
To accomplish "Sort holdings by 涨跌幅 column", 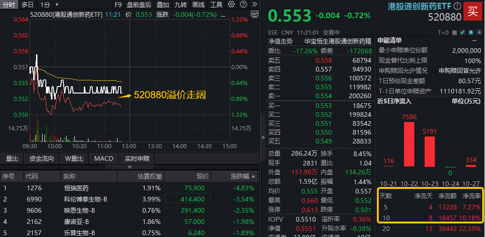I will [x=243, y=176].
